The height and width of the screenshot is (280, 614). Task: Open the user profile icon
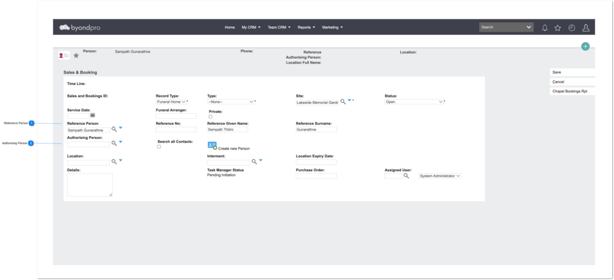tap(586, 28)
